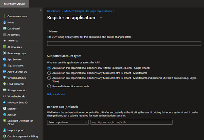Screen dimensions: 204x140
Task: Open the Microsoft Defender shield icon
Action: point(5,121)
